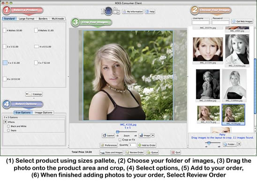Open Help

[x=150, y=12]
